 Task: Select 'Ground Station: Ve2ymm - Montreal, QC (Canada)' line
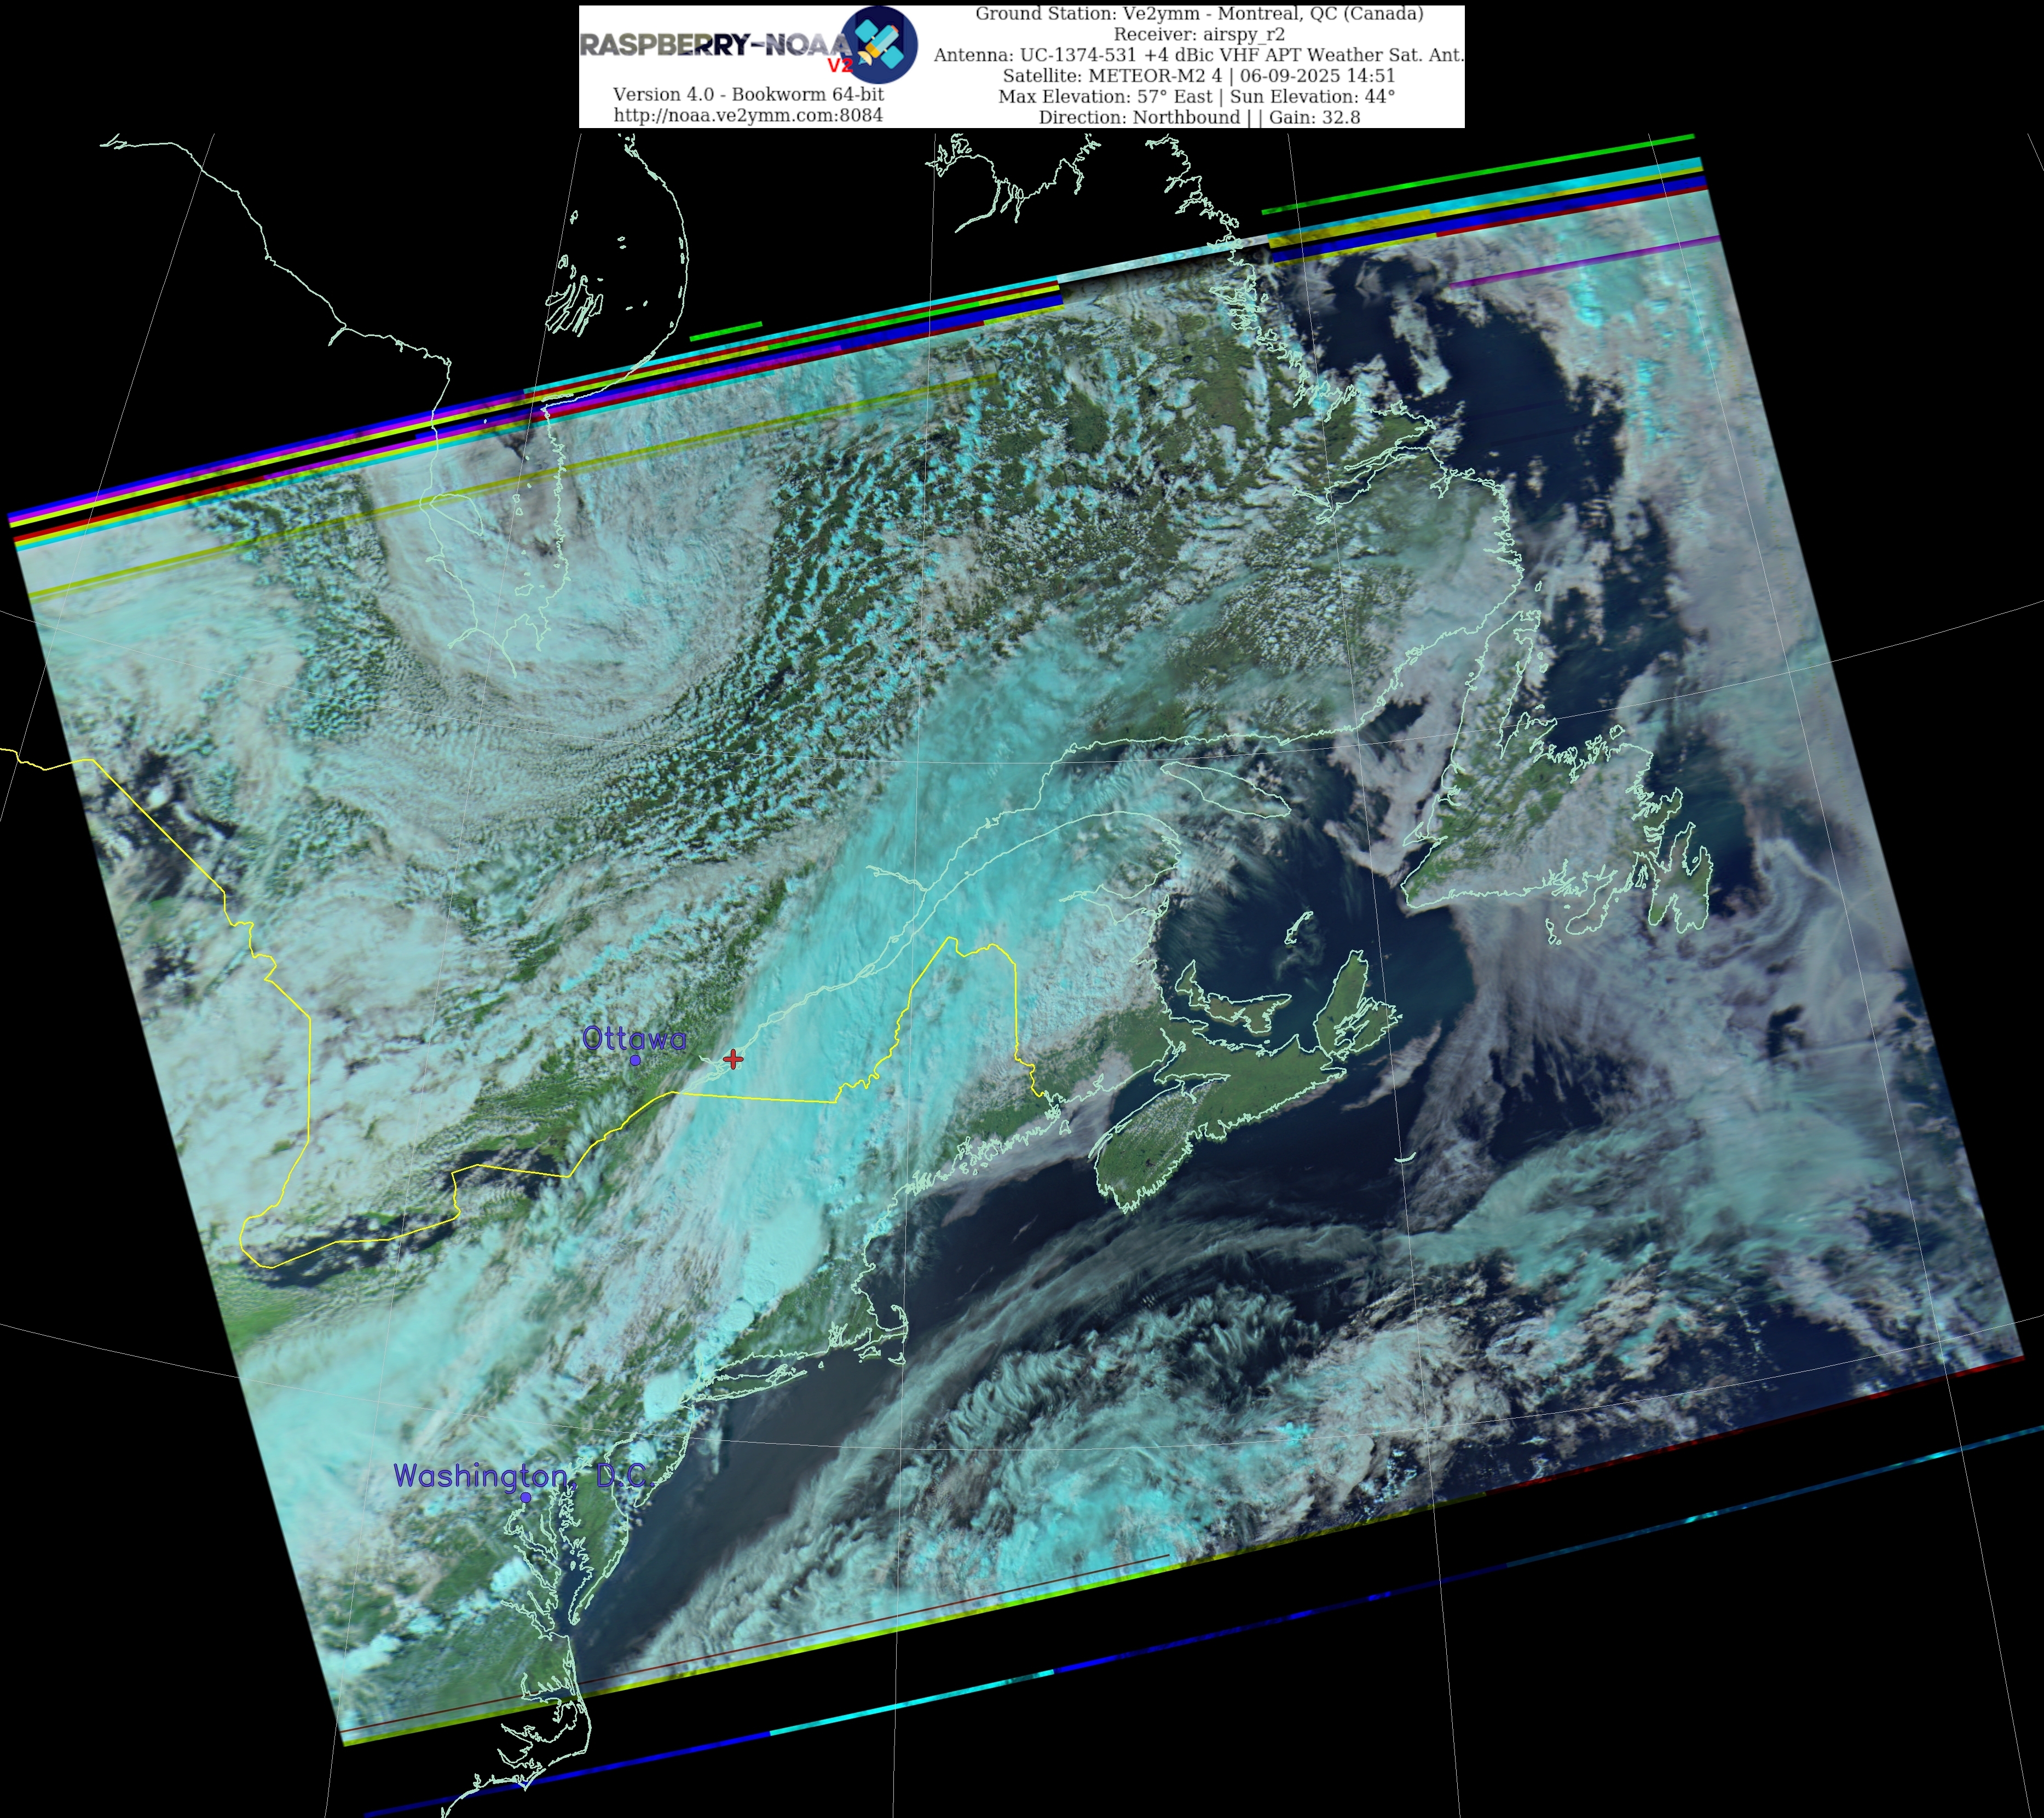click(x=1199, y=13)
